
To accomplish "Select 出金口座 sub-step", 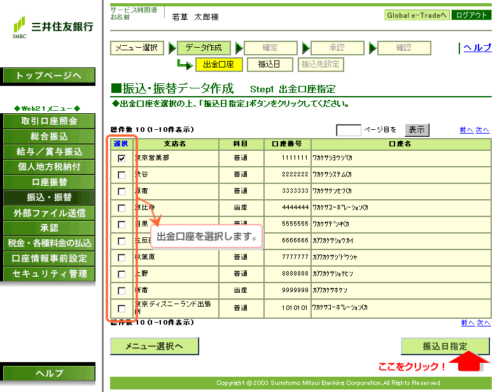I will point(219,64).
